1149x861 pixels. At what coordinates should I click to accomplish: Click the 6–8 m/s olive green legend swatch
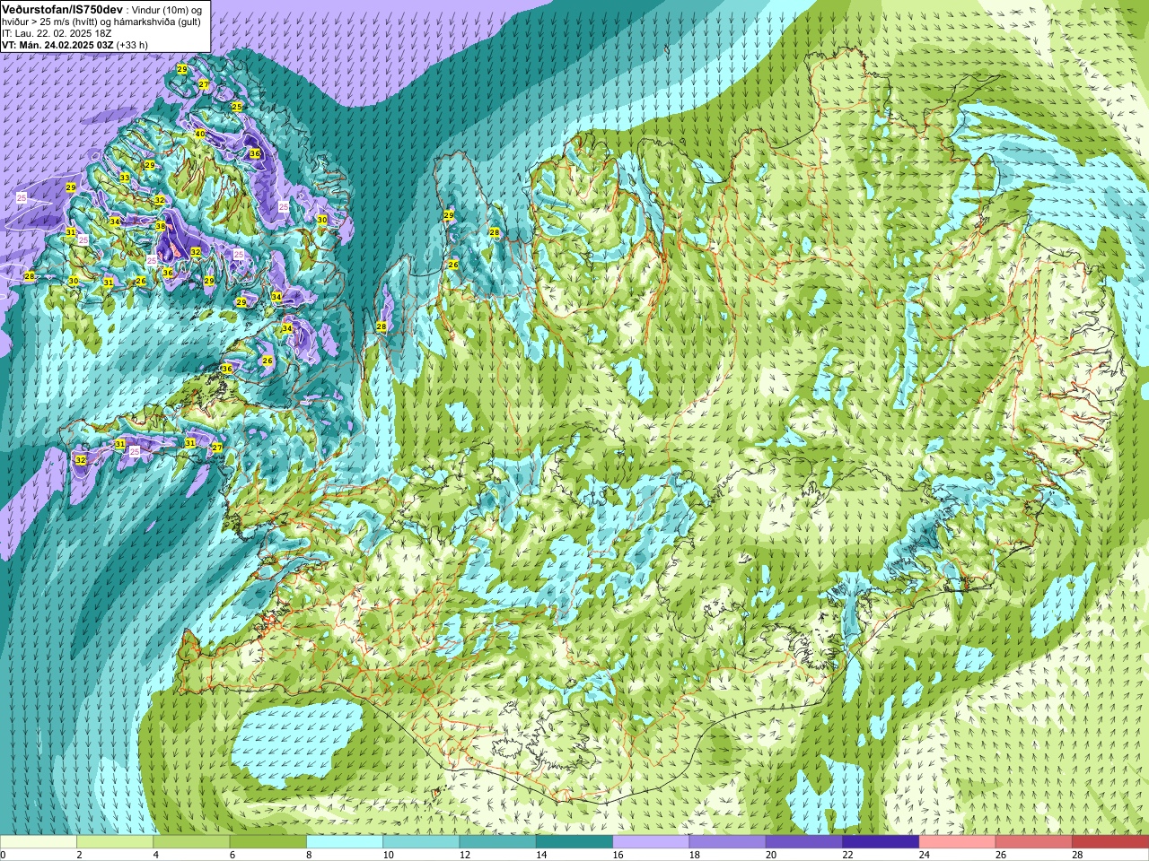click(x=268, y=842)
